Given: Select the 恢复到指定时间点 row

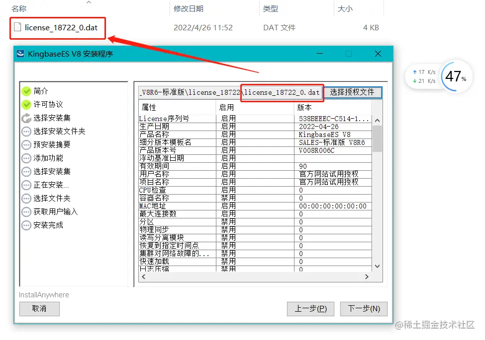Looking at the screenshot, I should 255,246.
